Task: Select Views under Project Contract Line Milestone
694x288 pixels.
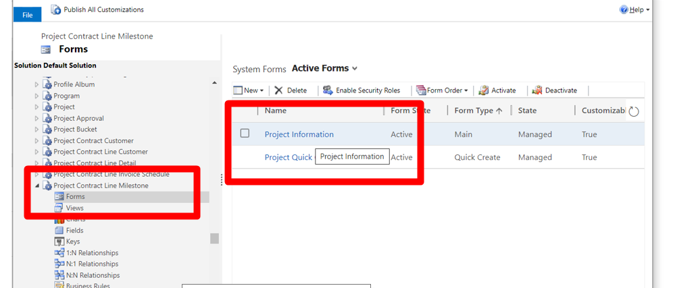Action: pos(74,208)
